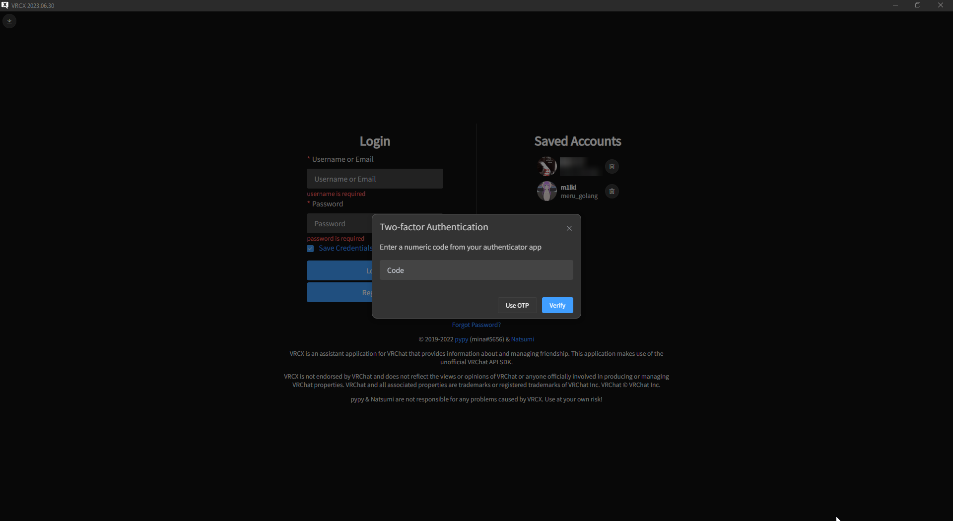Open the pypy author link
Screen dimensions: 953x521
click(461, 339)
